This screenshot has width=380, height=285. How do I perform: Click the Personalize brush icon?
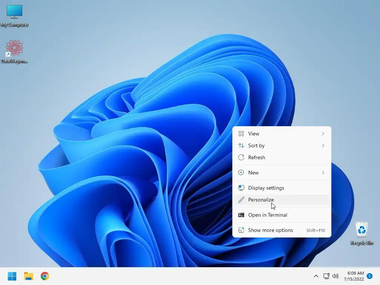point(241,200)
